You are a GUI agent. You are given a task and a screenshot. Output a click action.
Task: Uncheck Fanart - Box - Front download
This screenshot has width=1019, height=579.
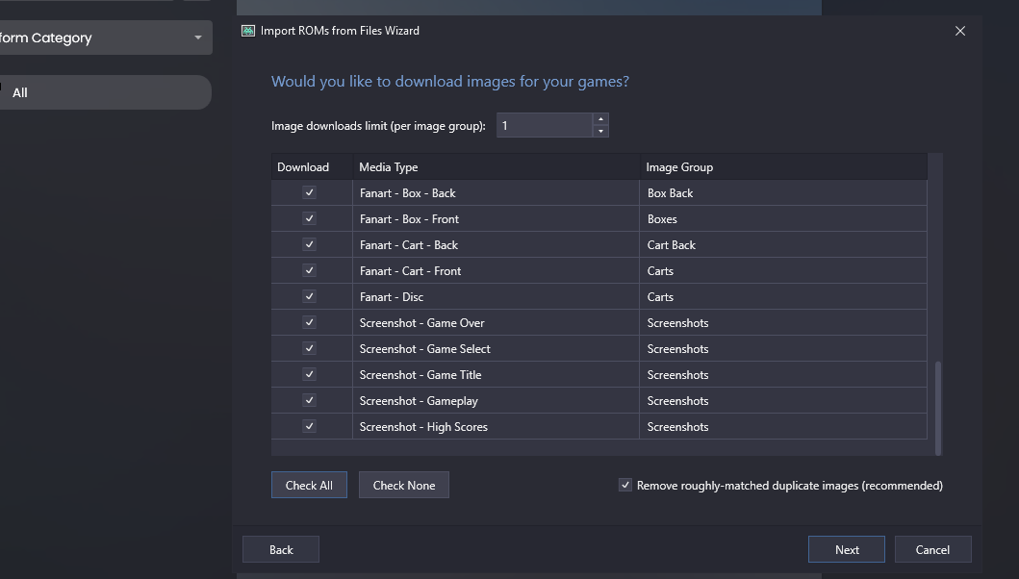(309, 218)
